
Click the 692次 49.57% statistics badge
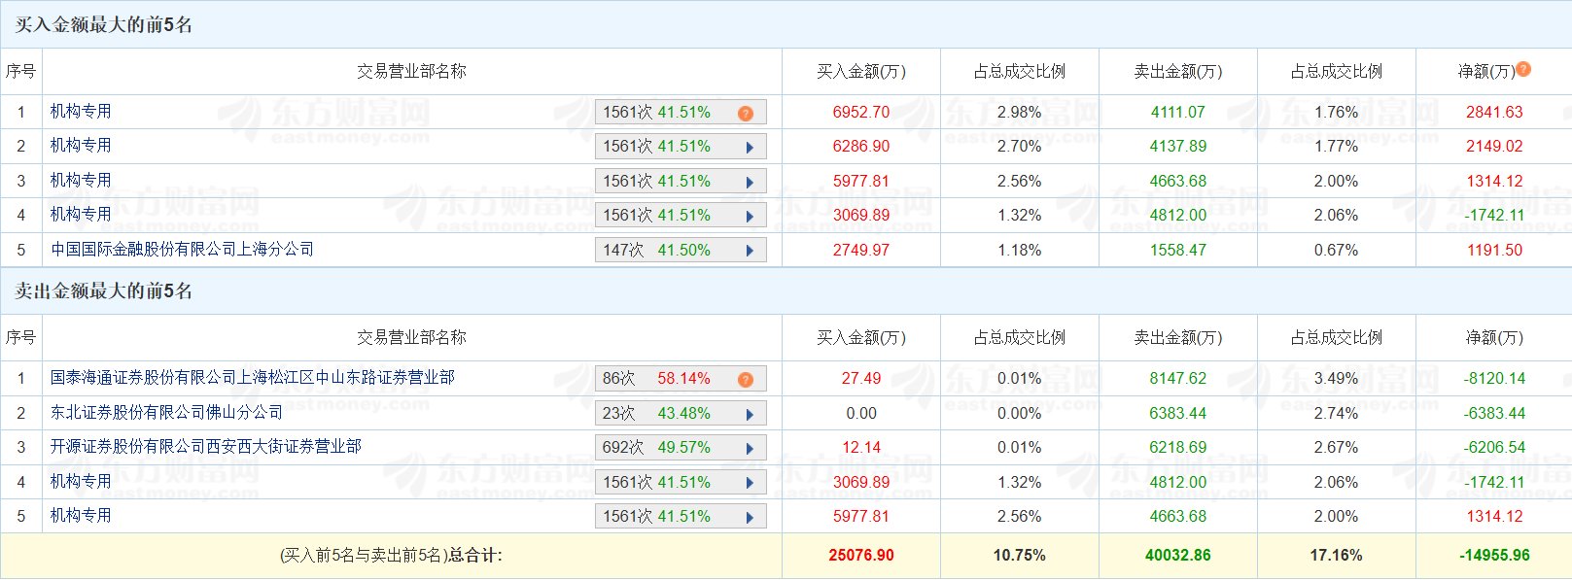656,448
